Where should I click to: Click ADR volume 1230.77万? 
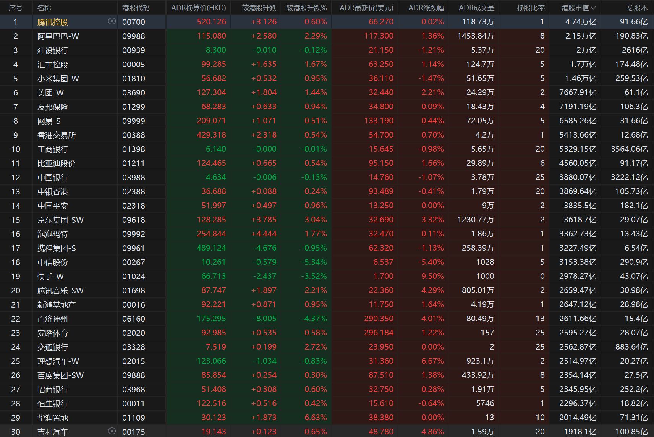(476, 220)
